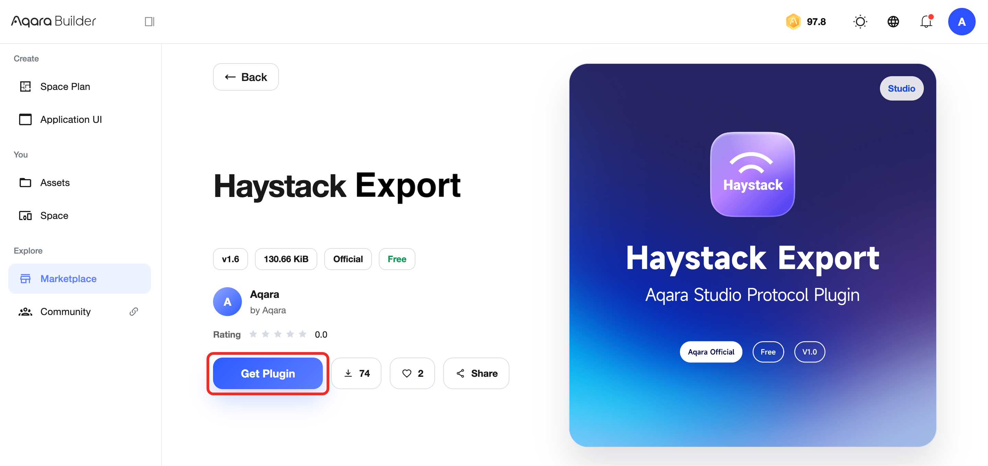Click the Marketplace store icon
Image resolution: width=988 pixels, height=466 pixels.
coord(25,278)
